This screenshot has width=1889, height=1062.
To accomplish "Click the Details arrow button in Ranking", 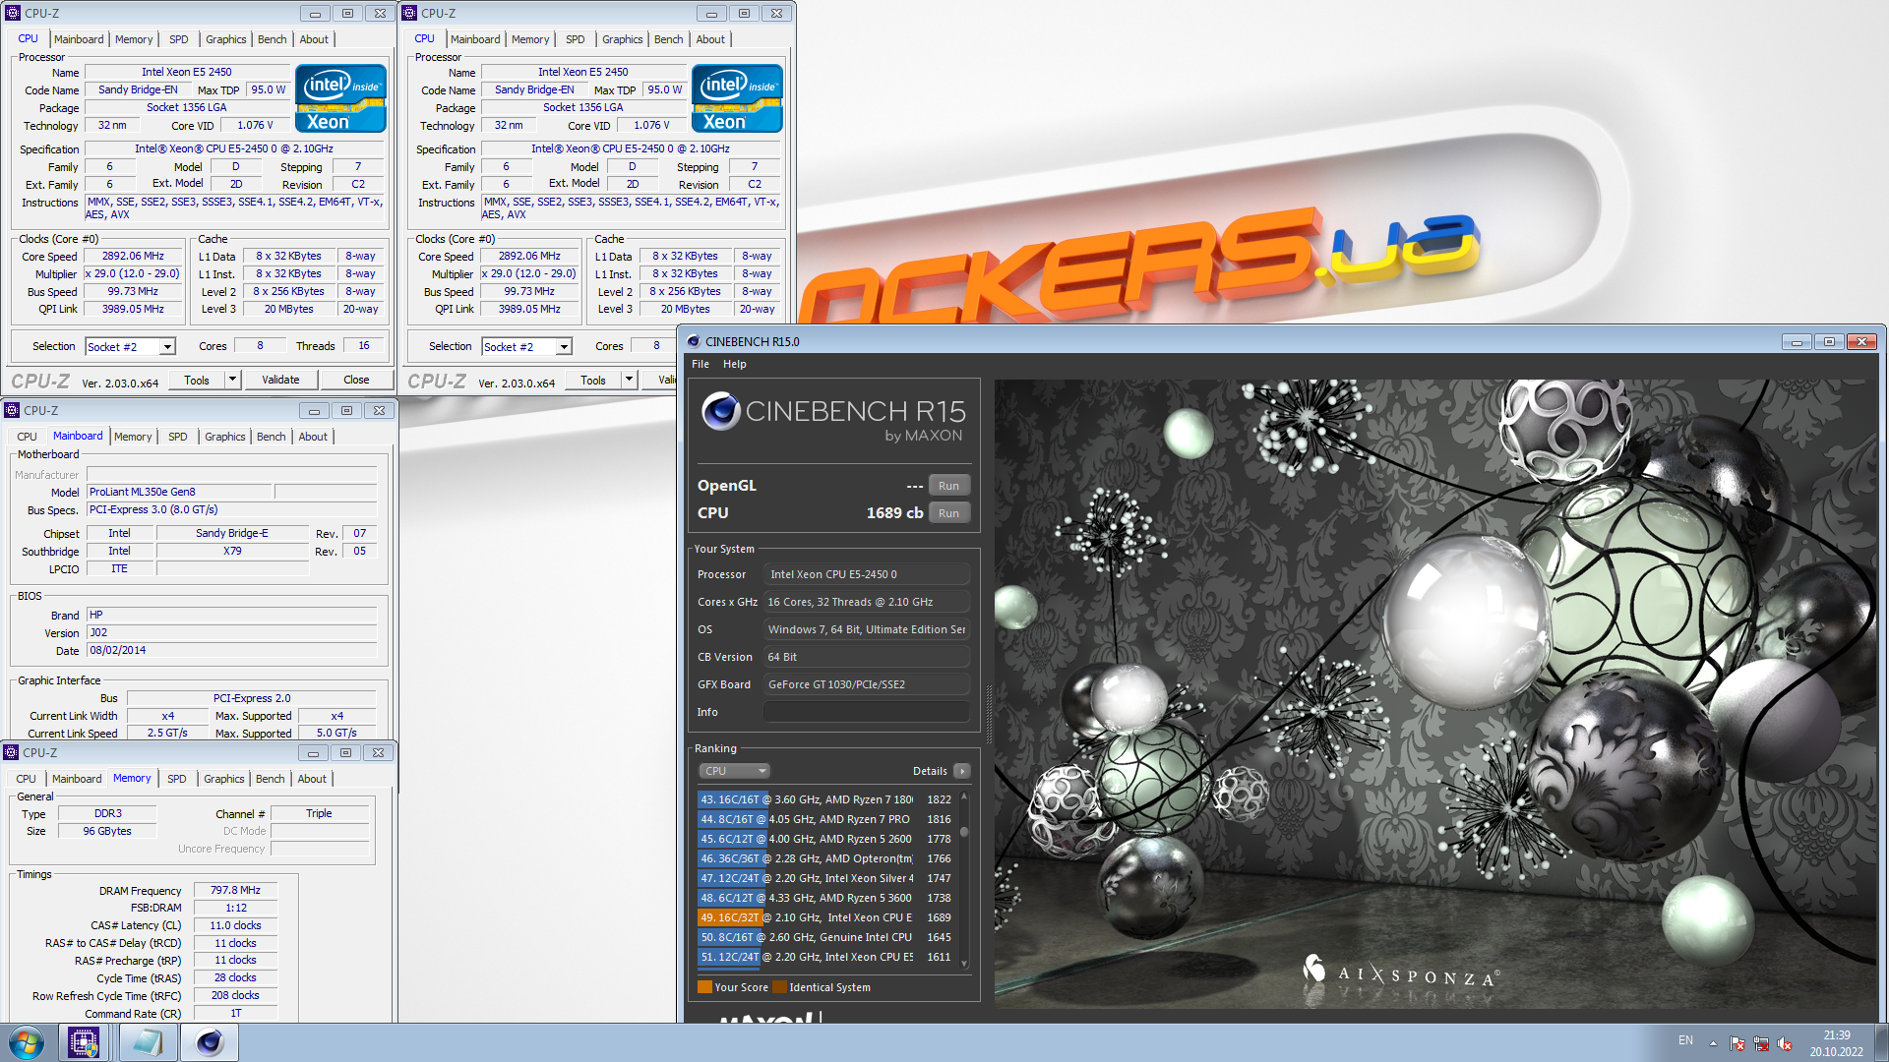I will tap(962, 771).
